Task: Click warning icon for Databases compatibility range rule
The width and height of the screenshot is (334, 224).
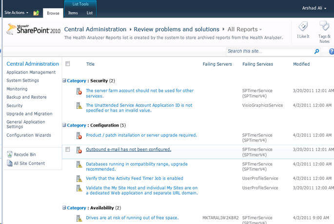Action: 79,164
